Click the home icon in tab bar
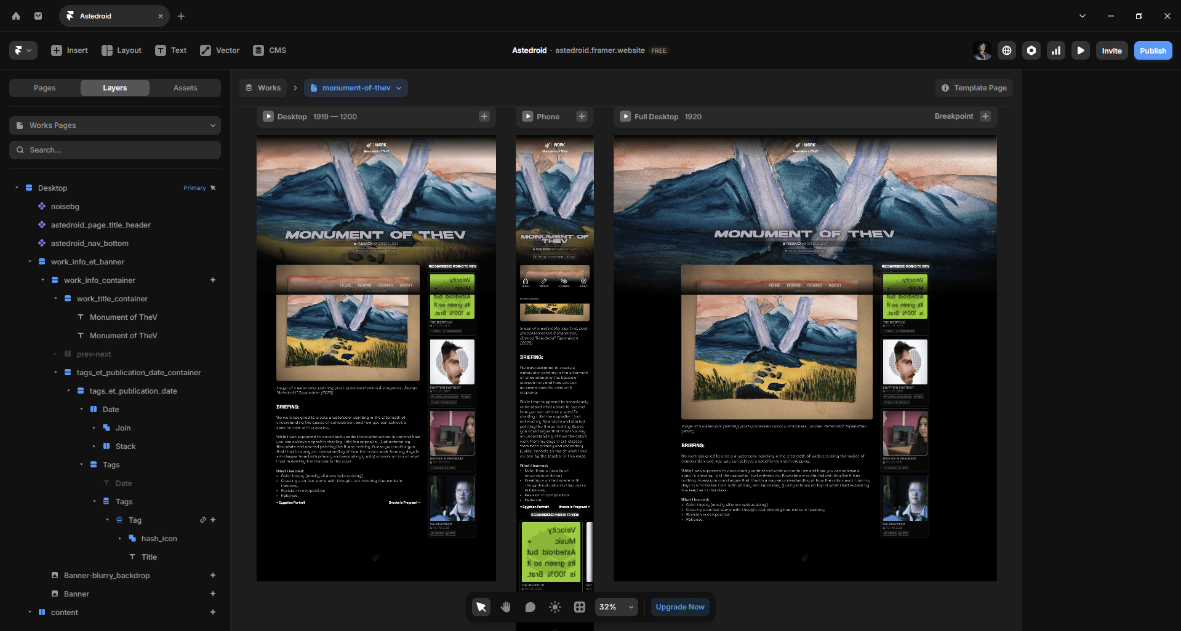Viewport: 1181px width, 631px height. click(x=16, y=16)
